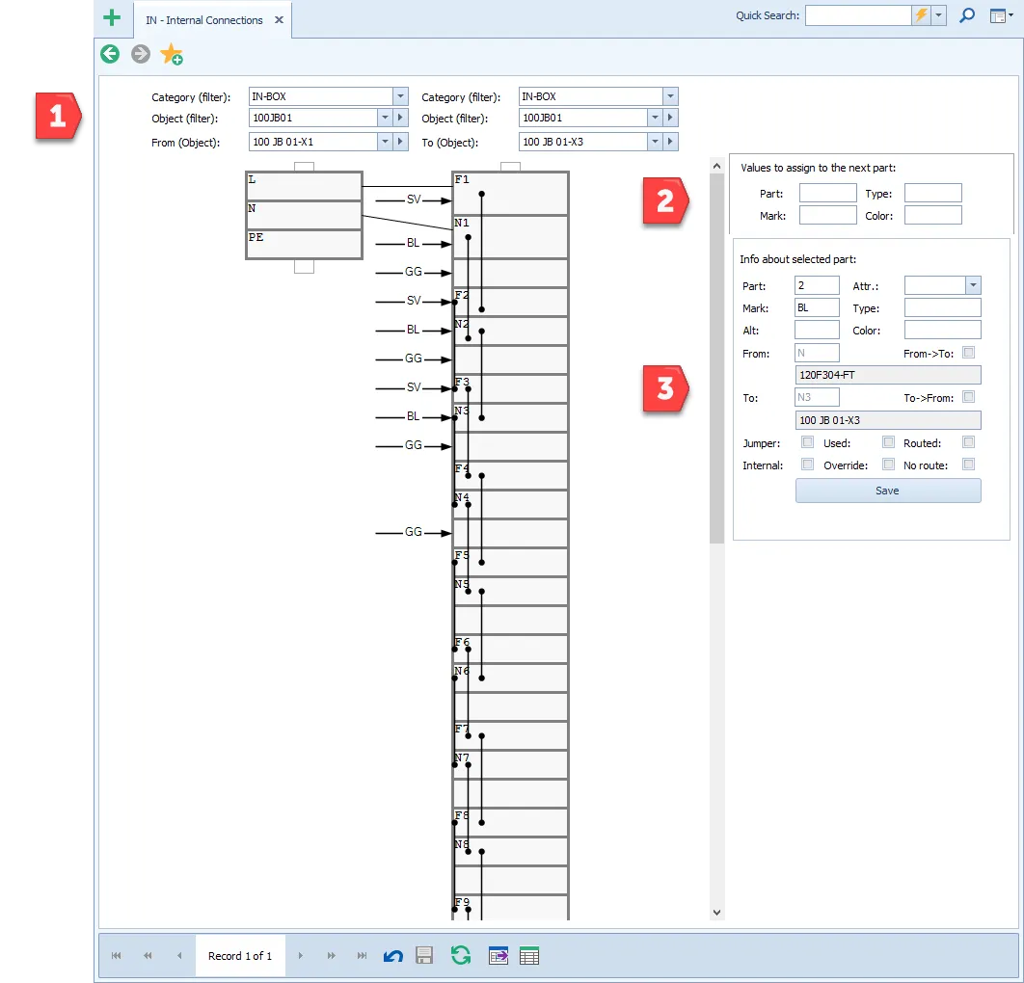Step to next From (Object) arrow

(x=400, y=142)
